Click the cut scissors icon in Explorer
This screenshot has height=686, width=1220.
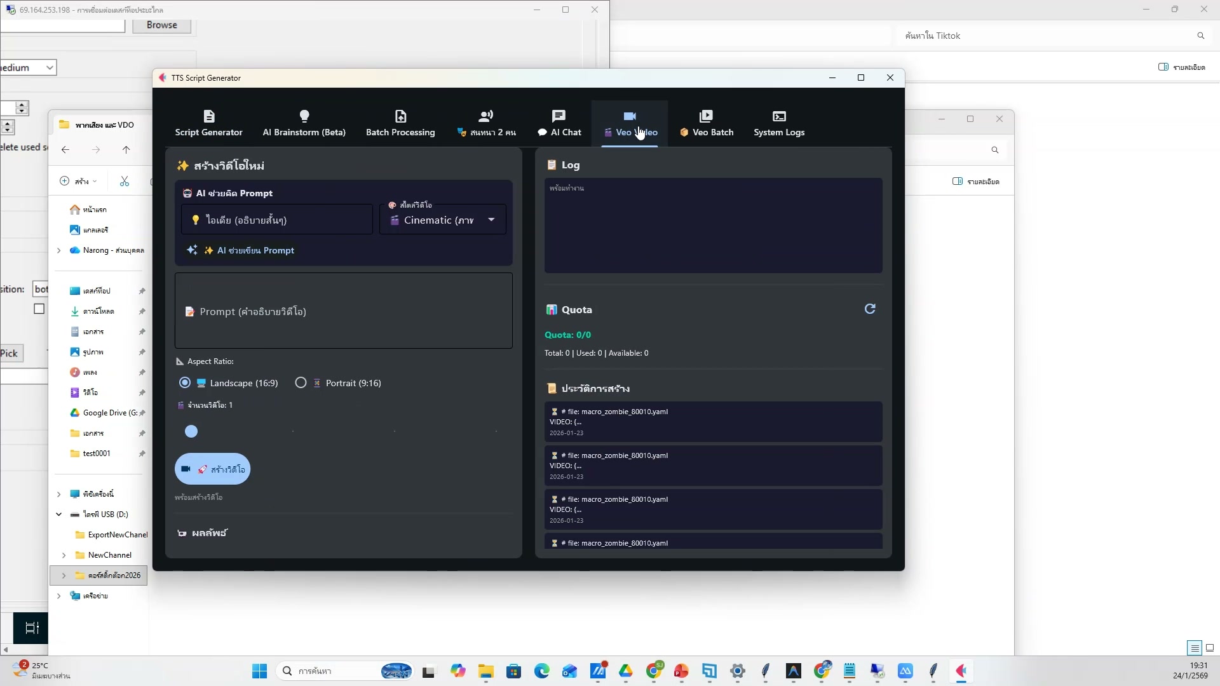click(125, 182)
